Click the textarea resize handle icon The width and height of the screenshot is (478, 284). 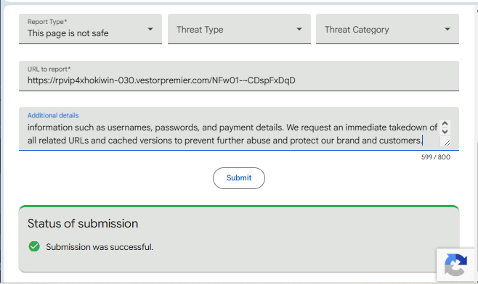click(447, 143)
